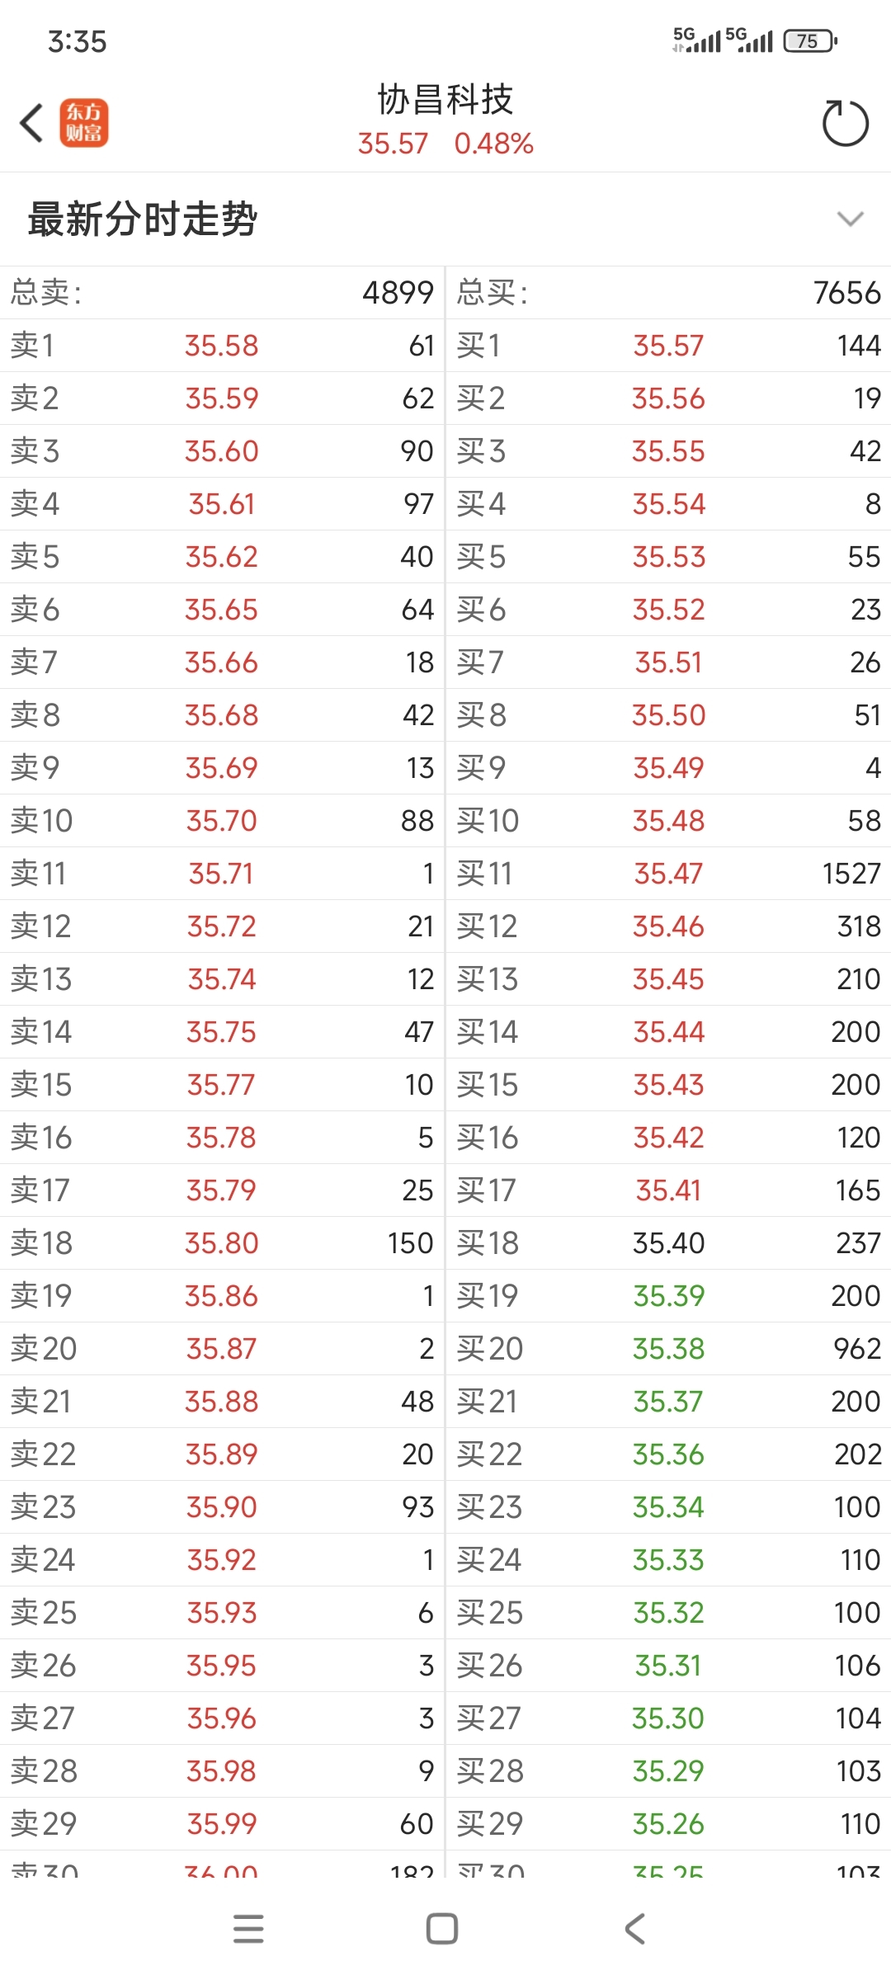891x1980 pixels.
Task: Select the 买18 row priced 35.40
Action: coord(669,1243)
